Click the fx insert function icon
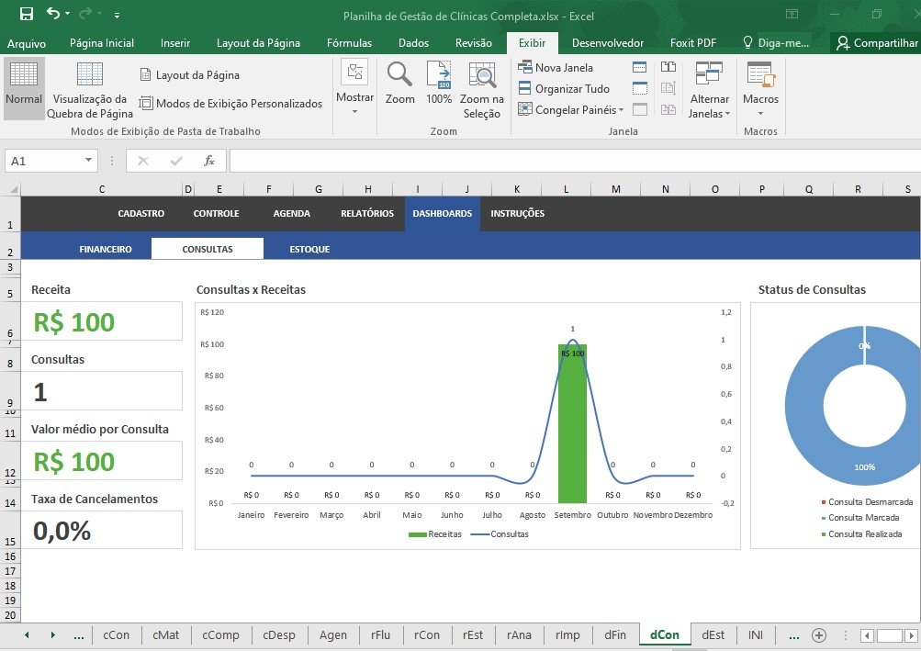This screenshot has width=921, height=651. click(x=209, y=161)
